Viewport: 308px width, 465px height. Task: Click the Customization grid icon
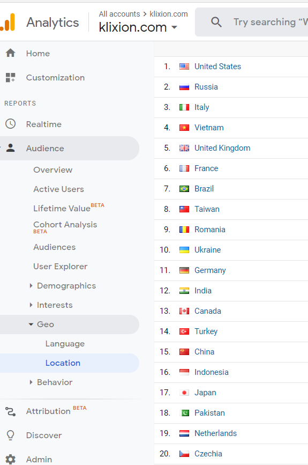click(x=10, y=77)
